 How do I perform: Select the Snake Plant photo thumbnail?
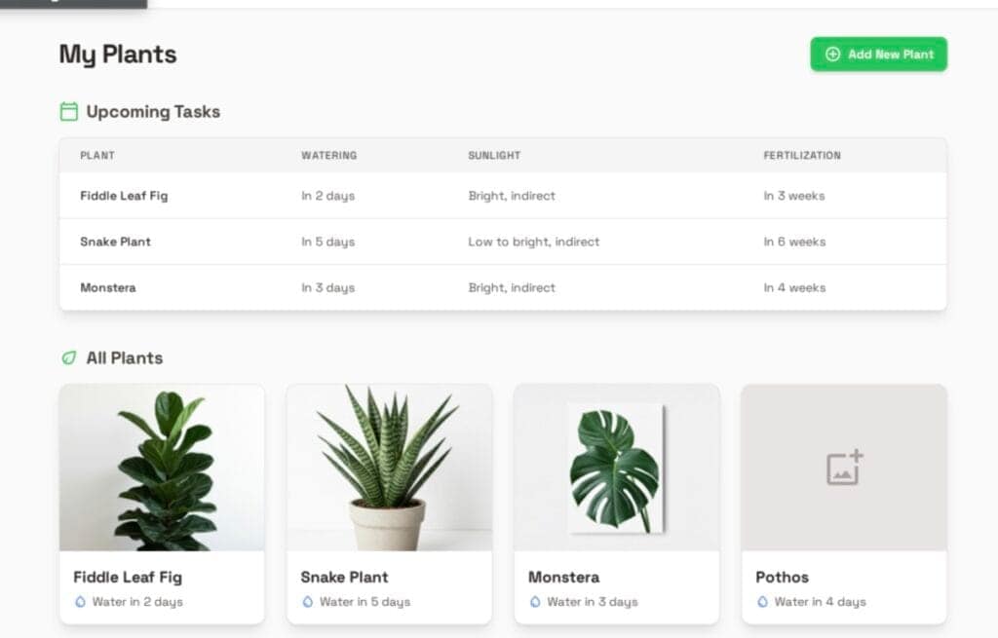(x=389, y=468)
